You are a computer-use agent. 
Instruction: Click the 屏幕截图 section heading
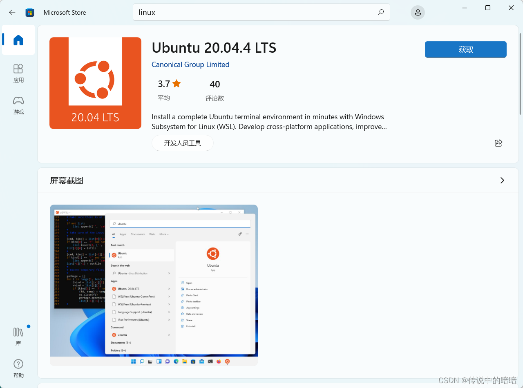(x=67, y=181)
